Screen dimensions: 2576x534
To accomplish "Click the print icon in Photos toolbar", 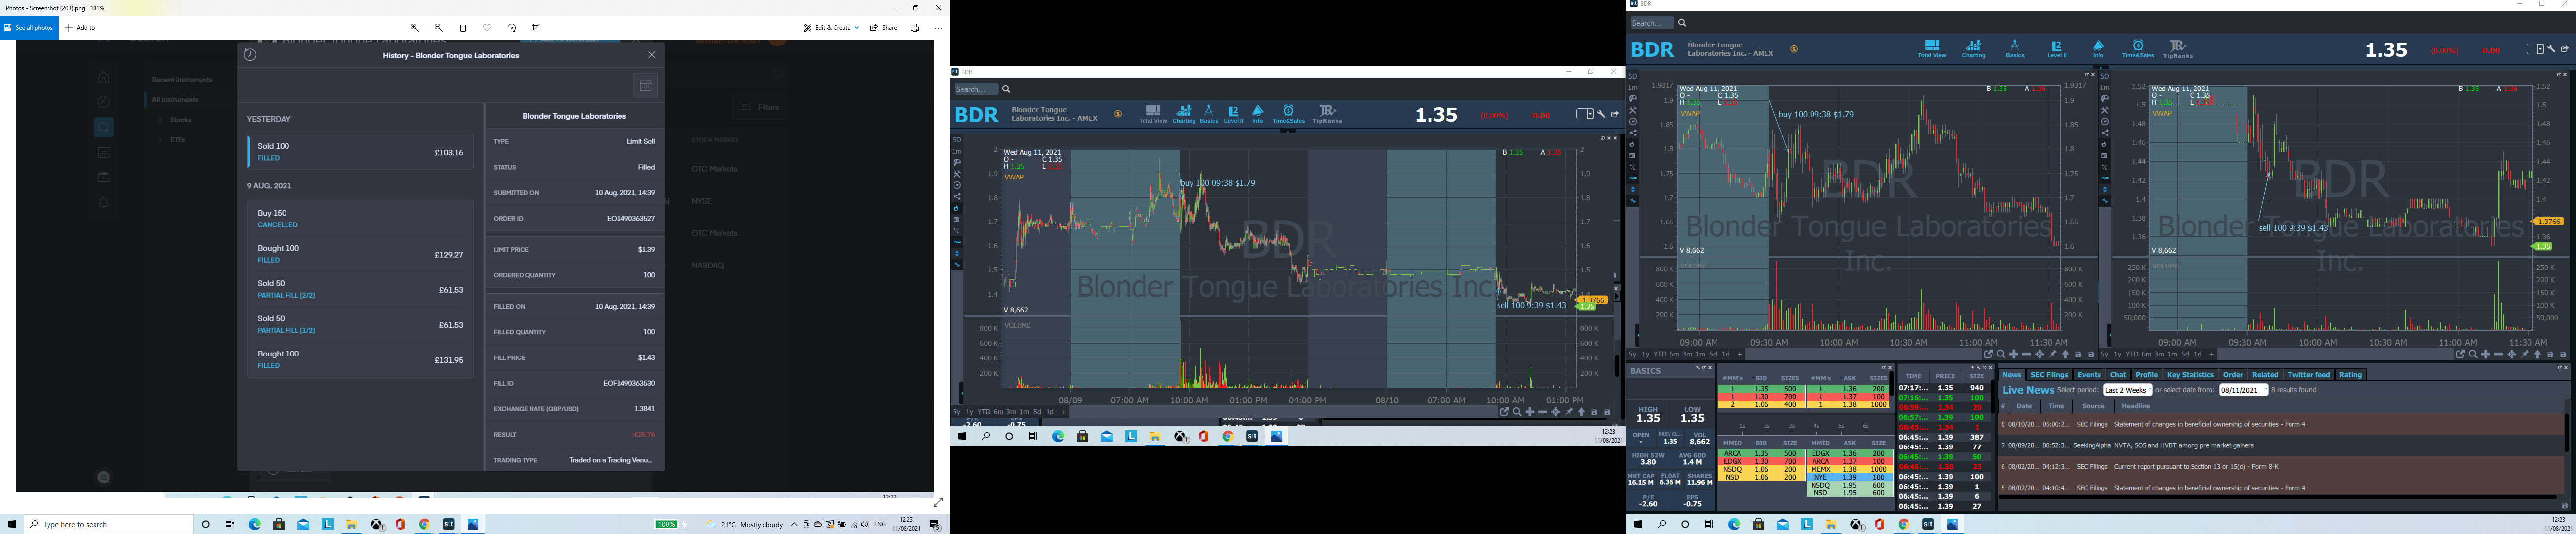I will pos(915,28).
